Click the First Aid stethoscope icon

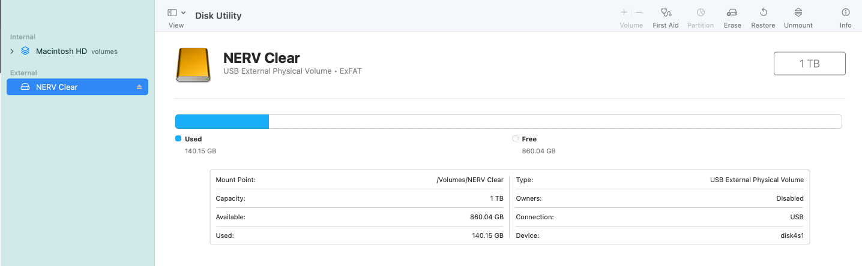click(665, 13)
